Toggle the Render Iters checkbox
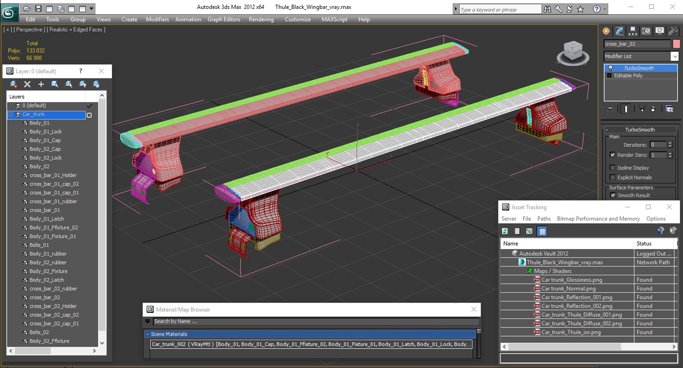The height and width of the screenshot is (368, 683). coord(612,155)
